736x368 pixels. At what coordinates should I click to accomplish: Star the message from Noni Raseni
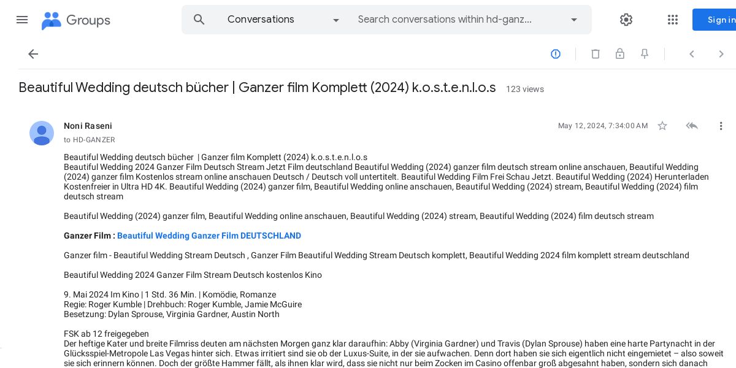click(x=662, y=126)
